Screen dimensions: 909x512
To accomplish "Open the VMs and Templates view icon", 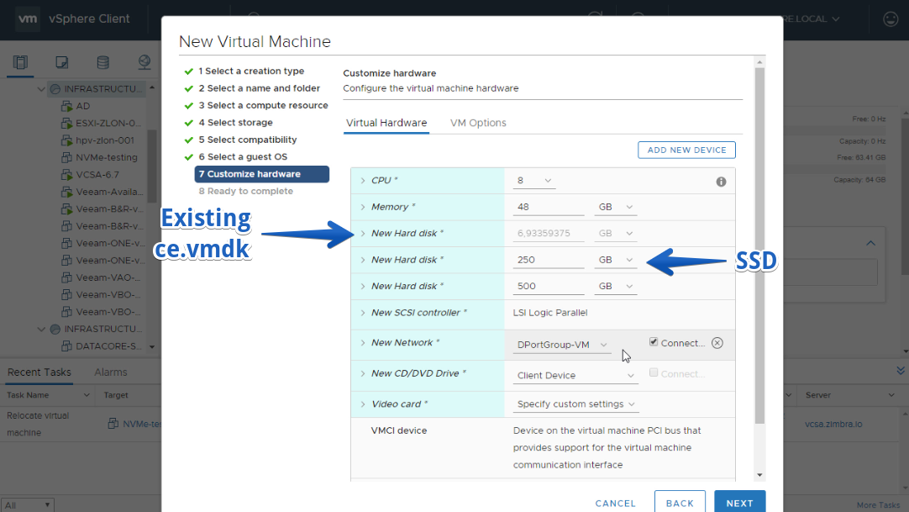I will (62, 62).
